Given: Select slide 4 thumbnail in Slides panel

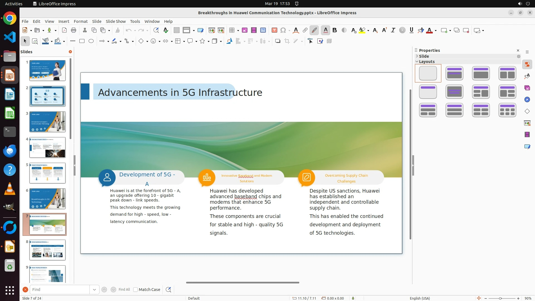Looking at the screenshot, I should coord(47,147).
